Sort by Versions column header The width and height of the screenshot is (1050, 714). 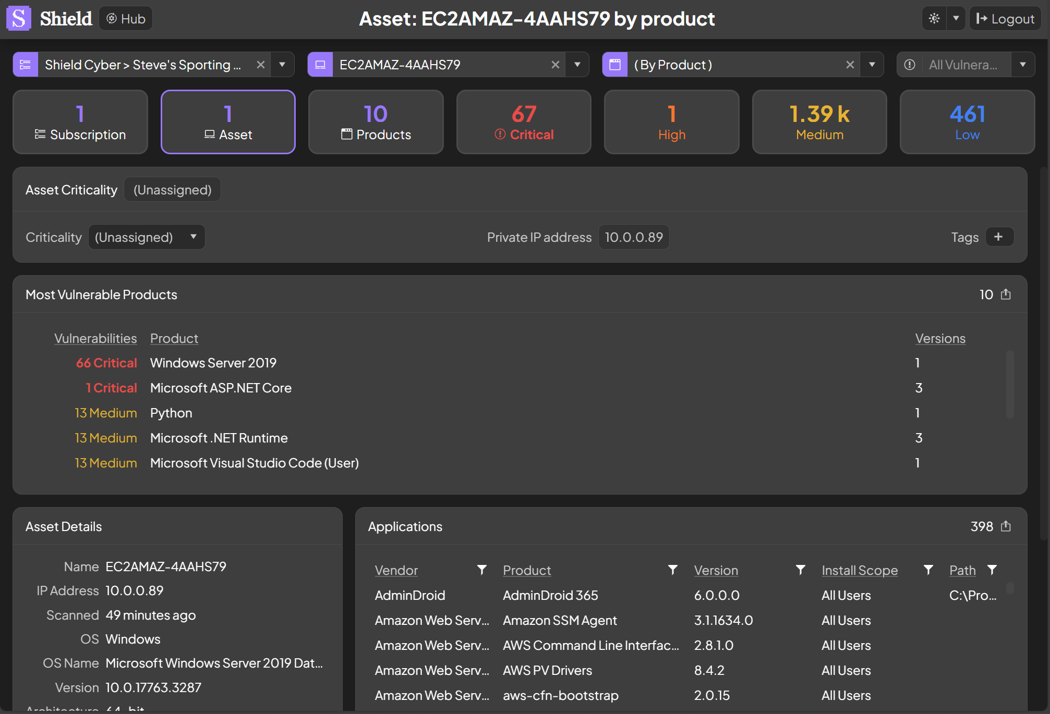[940, 338]
